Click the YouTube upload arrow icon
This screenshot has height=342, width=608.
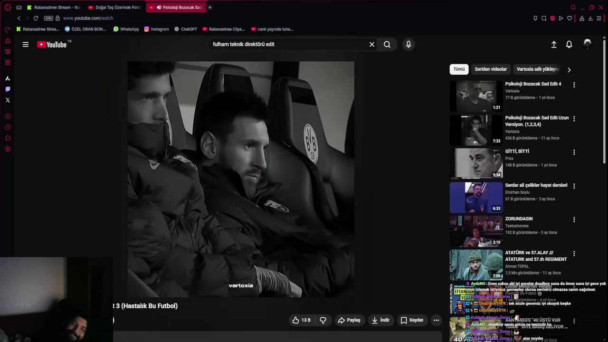pos(554,44)
